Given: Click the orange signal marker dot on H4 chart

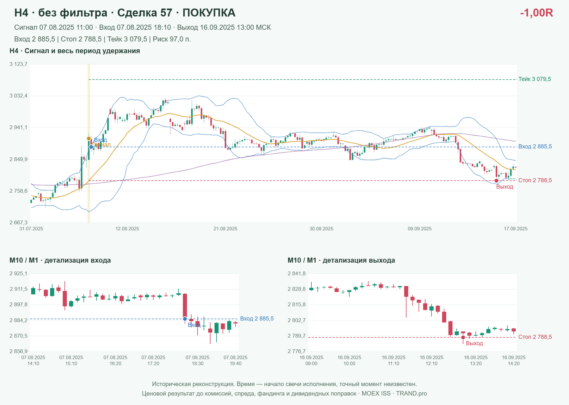Looking at the screenshot, I should pos(89,139).
